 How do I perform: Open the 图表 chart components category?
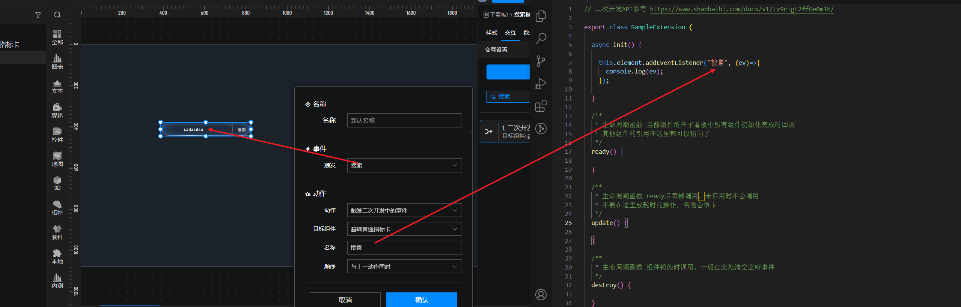pyautogui.click(x=57, y=61)
